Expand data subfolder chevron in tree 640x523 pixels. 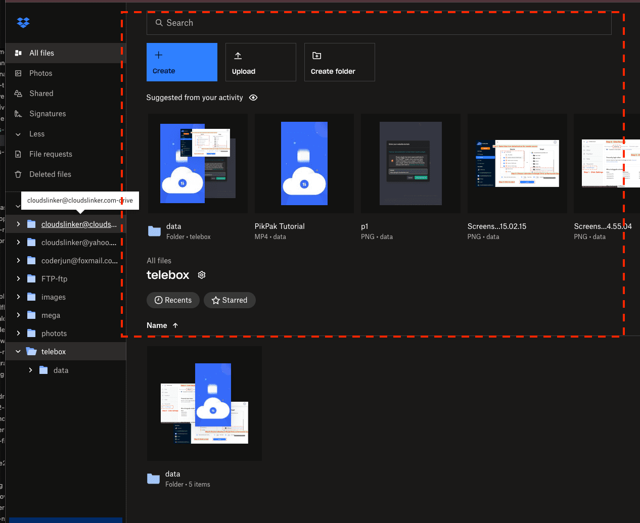tap(30, 370)
